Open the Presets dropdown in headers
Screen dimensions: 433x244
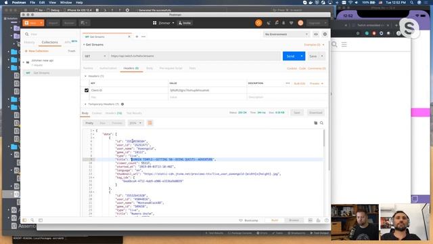point(317,83)
